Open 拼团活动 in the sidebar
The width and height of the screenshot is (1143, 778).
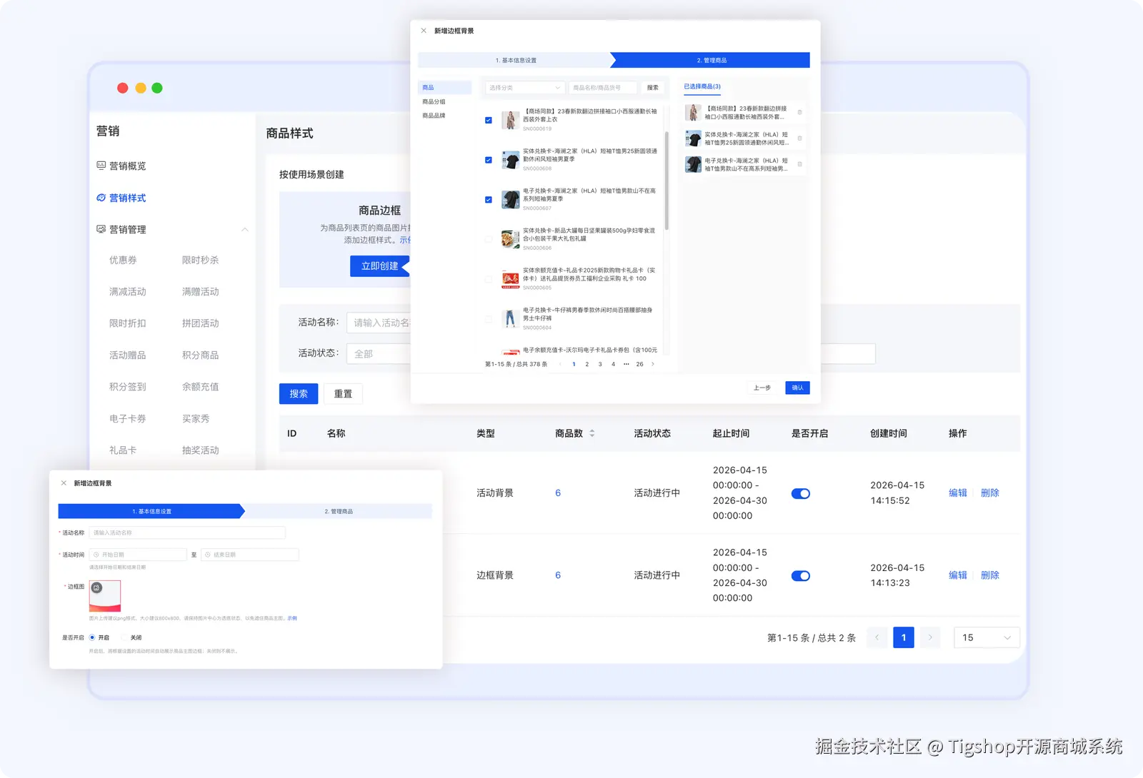tap(200, 323)
